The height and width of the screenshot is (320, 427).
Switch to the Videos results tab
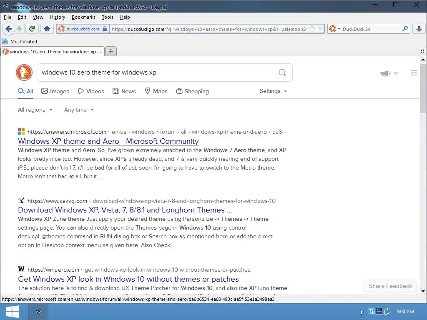click(x=91, y=91)
